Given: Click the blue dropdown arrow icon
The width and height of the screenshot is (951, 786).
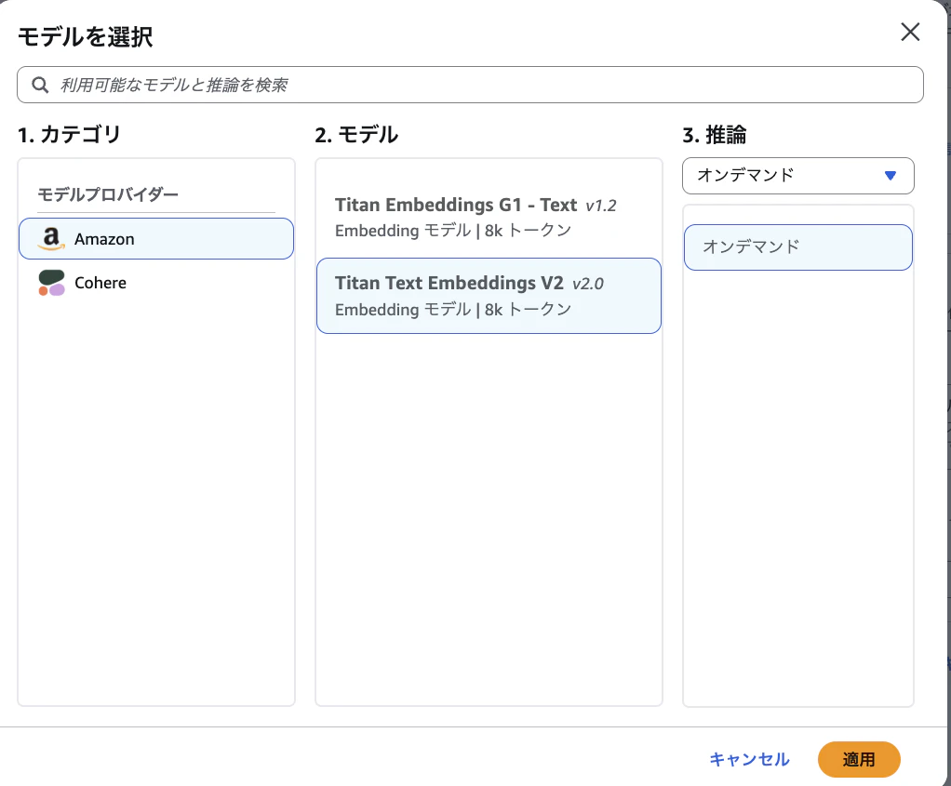Looking at the screenshot, I should pyautogui.click(x=891, y=176).
